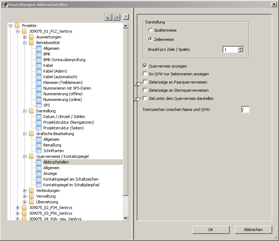Expand the 309075_02_P34_Xentrys project node
The height and width of the screenshot is (241, 279).
(x=17, y=208)
